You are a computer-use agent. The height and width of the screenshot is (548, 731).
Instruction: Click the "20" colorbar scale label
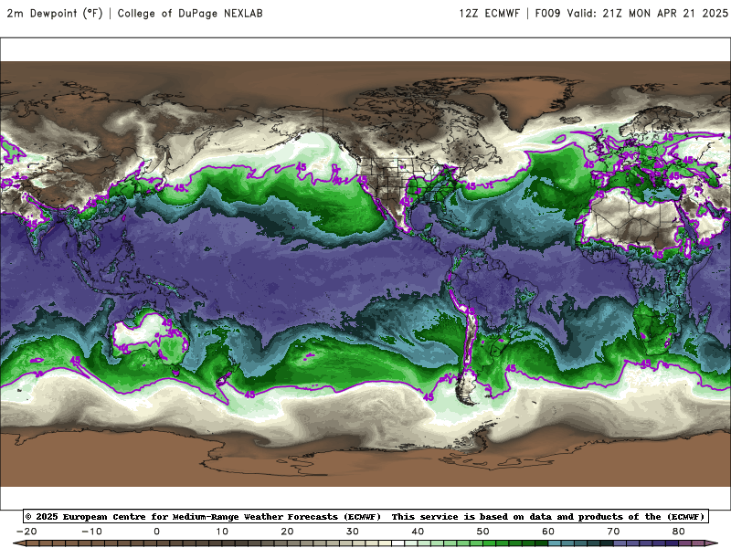tap(287, 532)
